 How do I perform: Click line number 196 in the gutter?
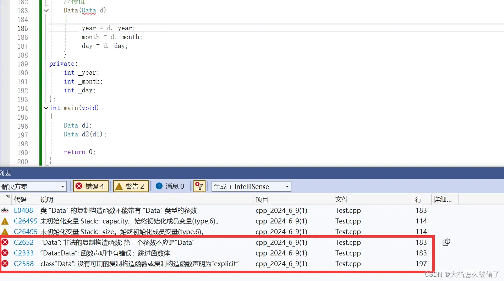pos(22,126)
